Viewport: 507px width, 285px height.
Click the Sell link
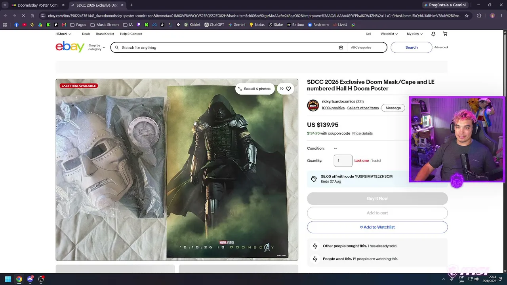368,34
